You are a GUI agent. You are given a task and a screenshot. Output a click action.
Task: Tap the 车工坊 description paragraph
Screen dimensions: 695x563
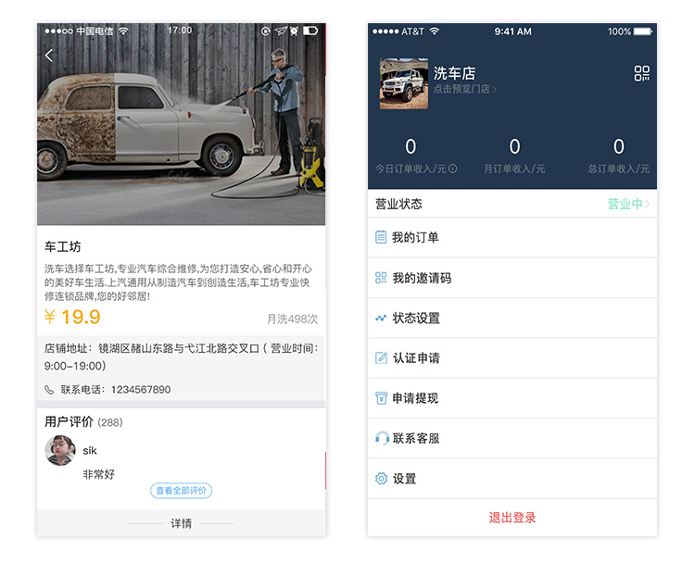point(178,282)
